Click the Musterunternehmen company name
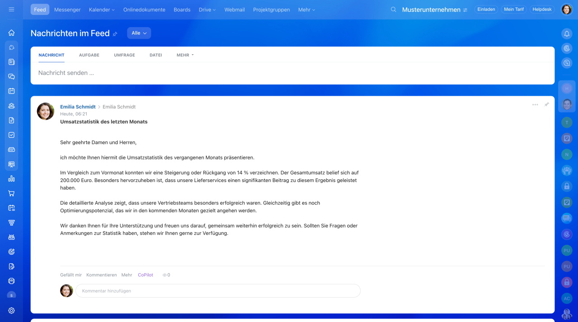 [x=431, y=9]
